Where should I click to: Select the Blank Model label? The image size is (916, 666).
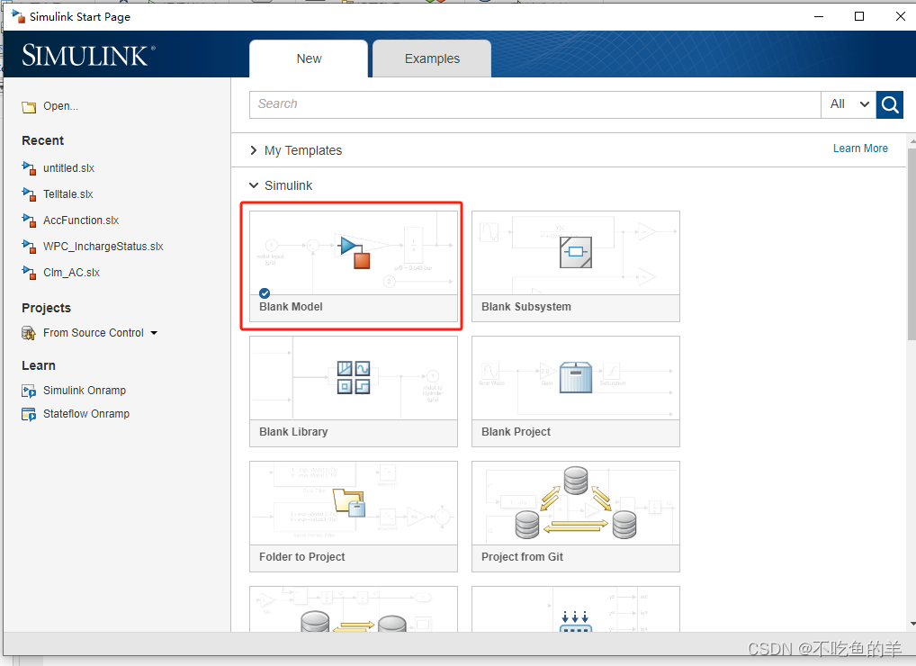point(291,307)
